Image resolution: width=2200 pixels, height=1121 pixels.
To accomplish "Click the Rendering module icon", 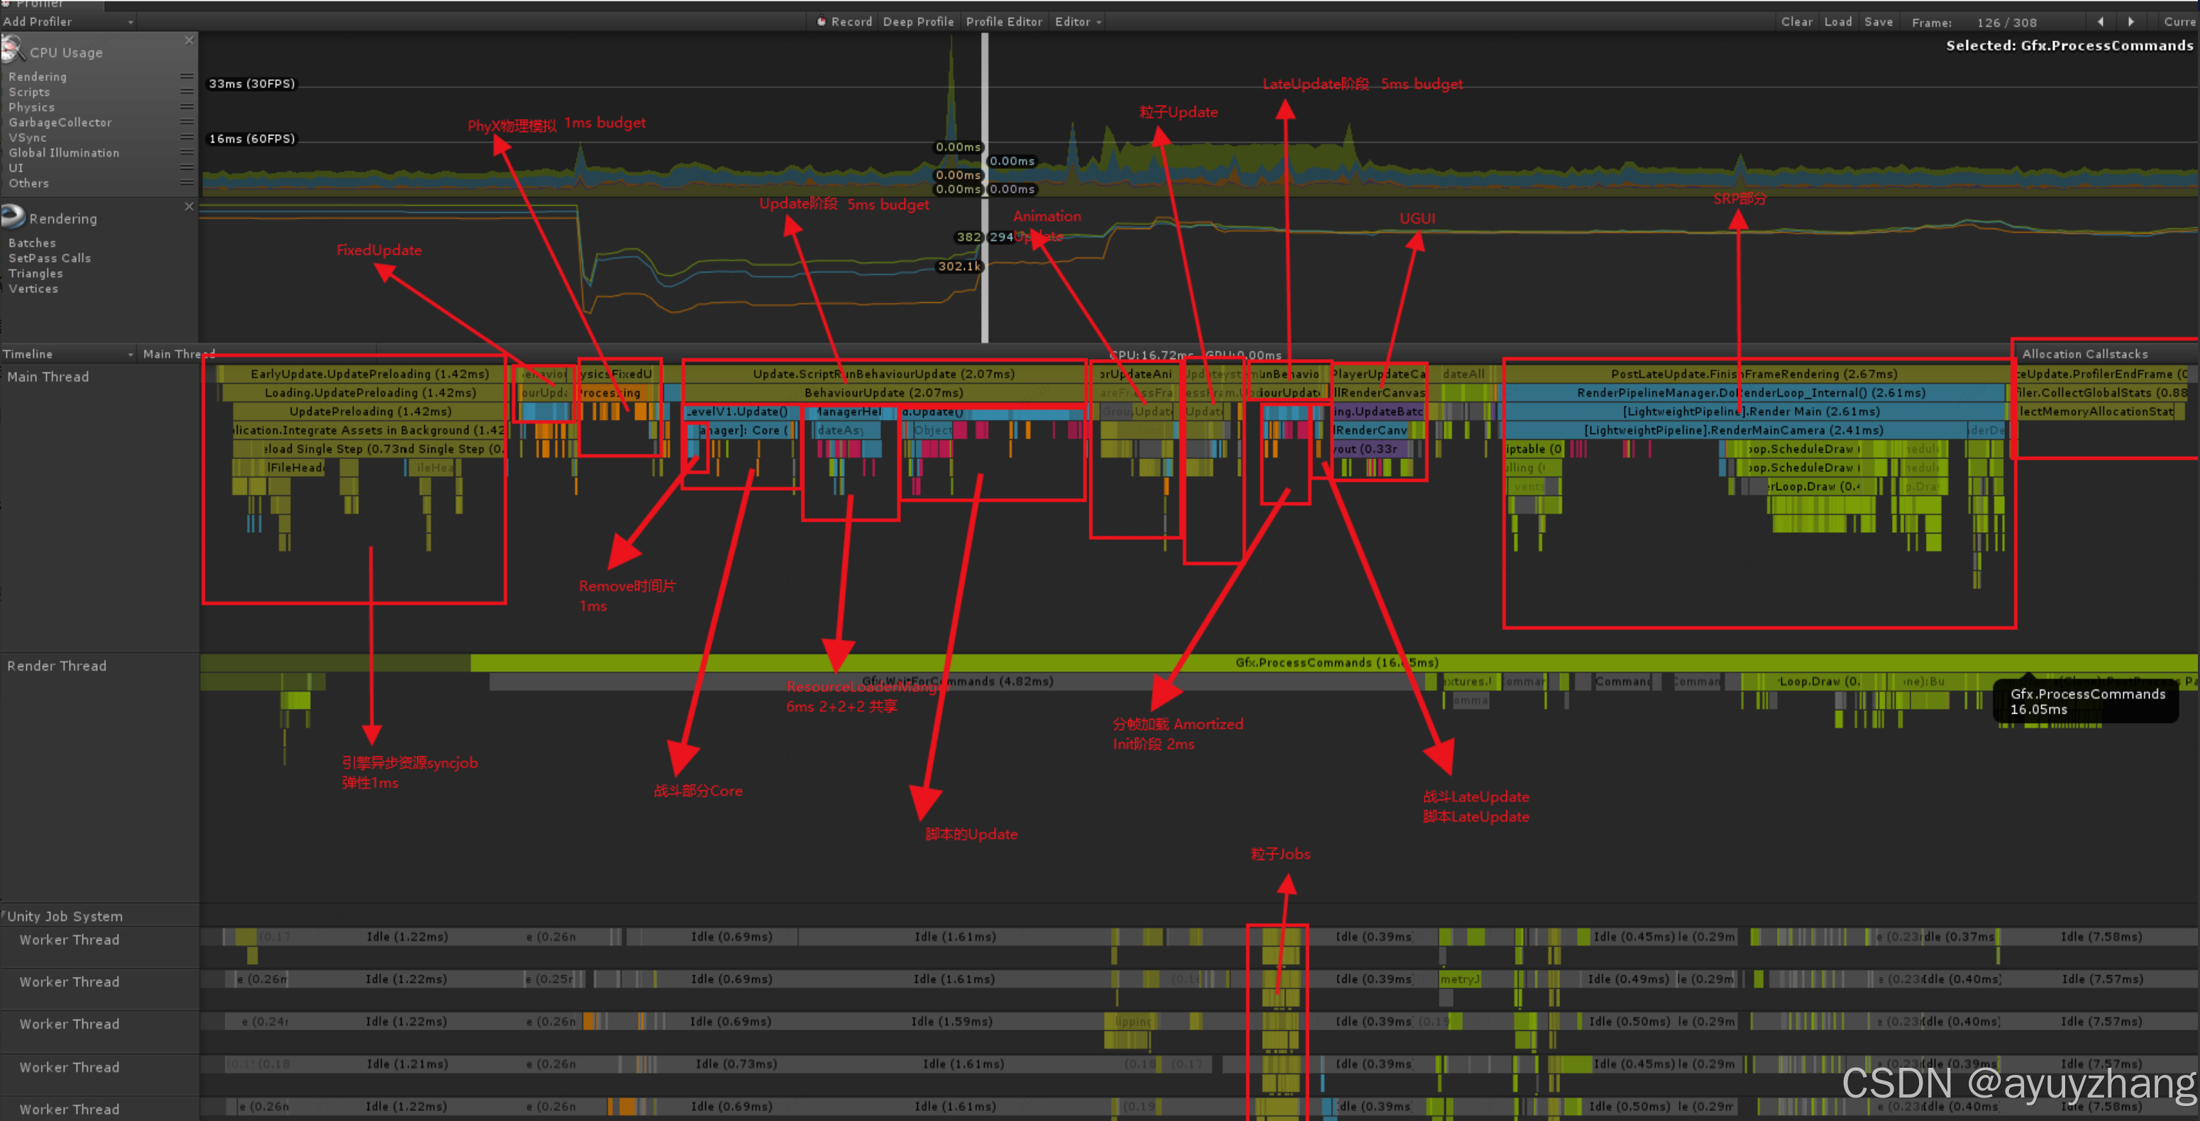I will pyautogui.click(x=13, y=217).
